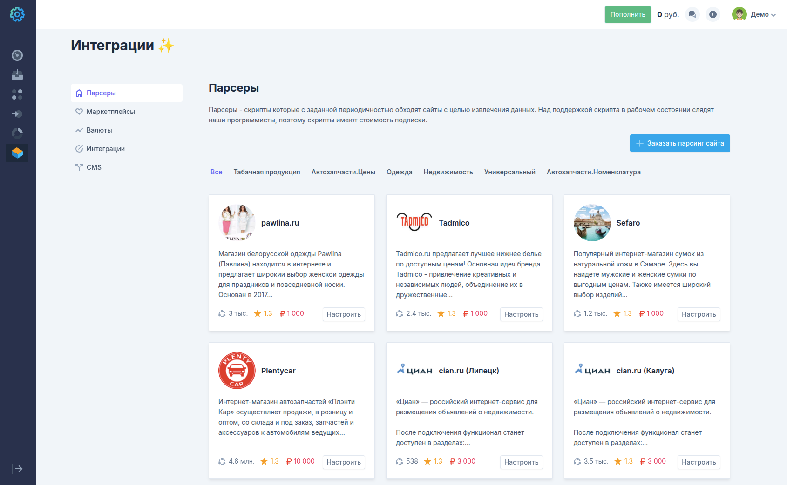Go to the Валюты menu item
Image resolution: width=787 pixels, height=485 pixels.
pos(99,130)
